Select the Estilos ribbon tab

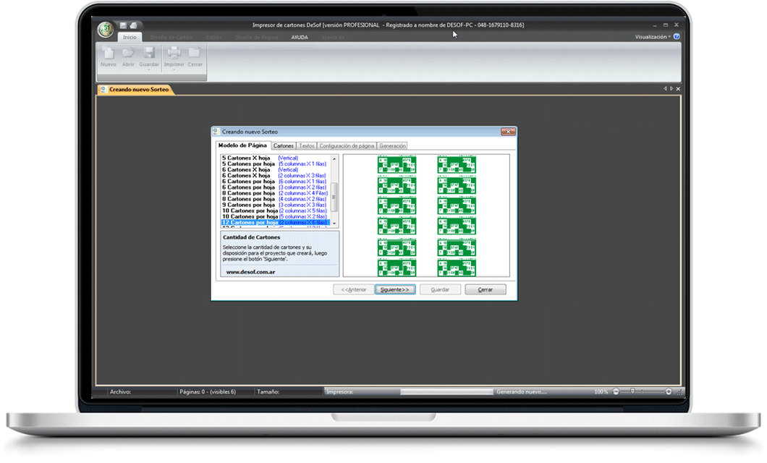(213, 37)
